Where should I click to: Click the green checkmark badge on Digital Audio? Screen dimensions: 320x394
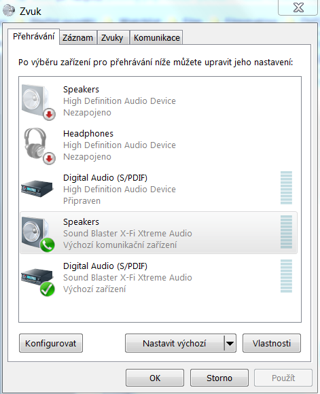click(48, 289)
